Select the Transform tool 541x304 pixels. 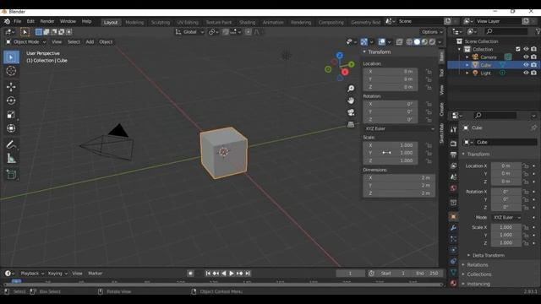click(11, 128)
